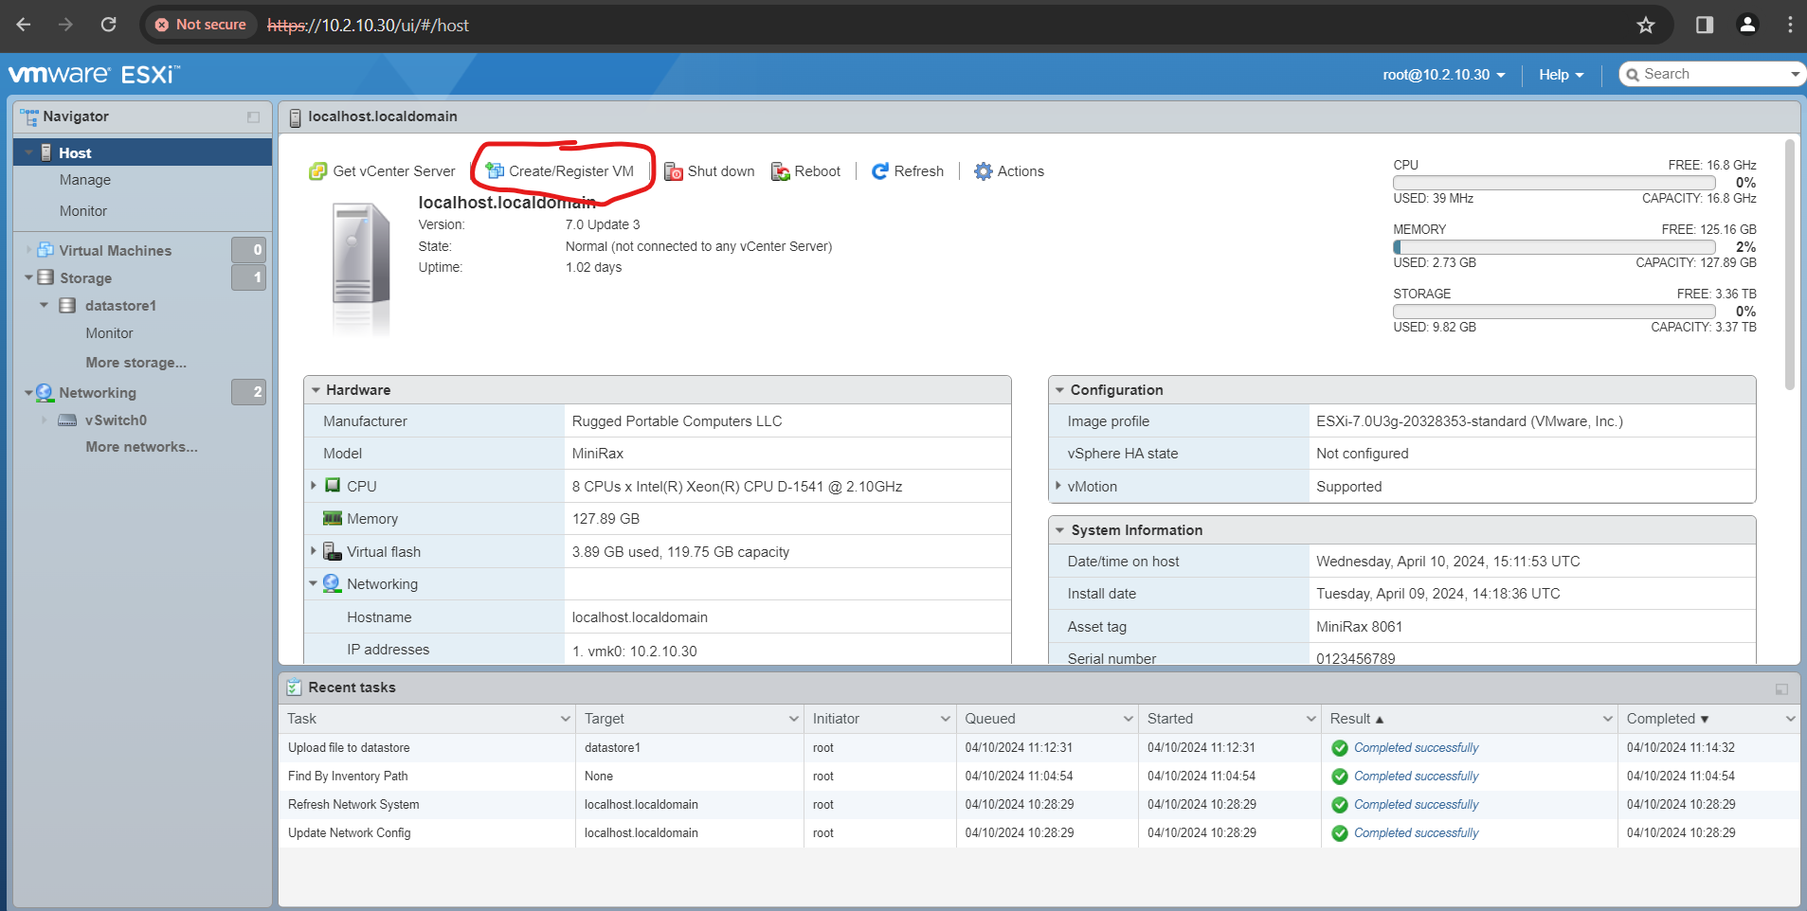Open the root@10.2.10.30 user dropdown
Screen dimensions: 1807x911
click(1444, 75)
